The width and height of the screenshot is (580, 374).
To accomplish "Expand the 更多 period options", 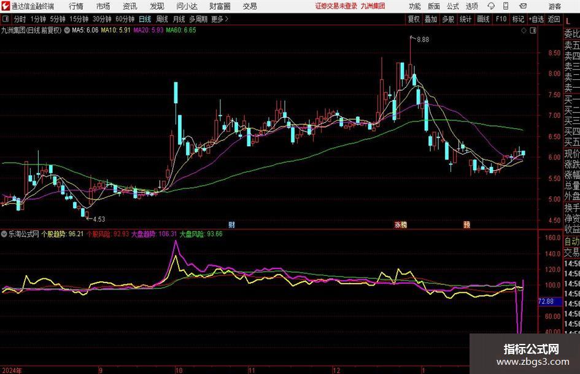I will coord(220,19).
